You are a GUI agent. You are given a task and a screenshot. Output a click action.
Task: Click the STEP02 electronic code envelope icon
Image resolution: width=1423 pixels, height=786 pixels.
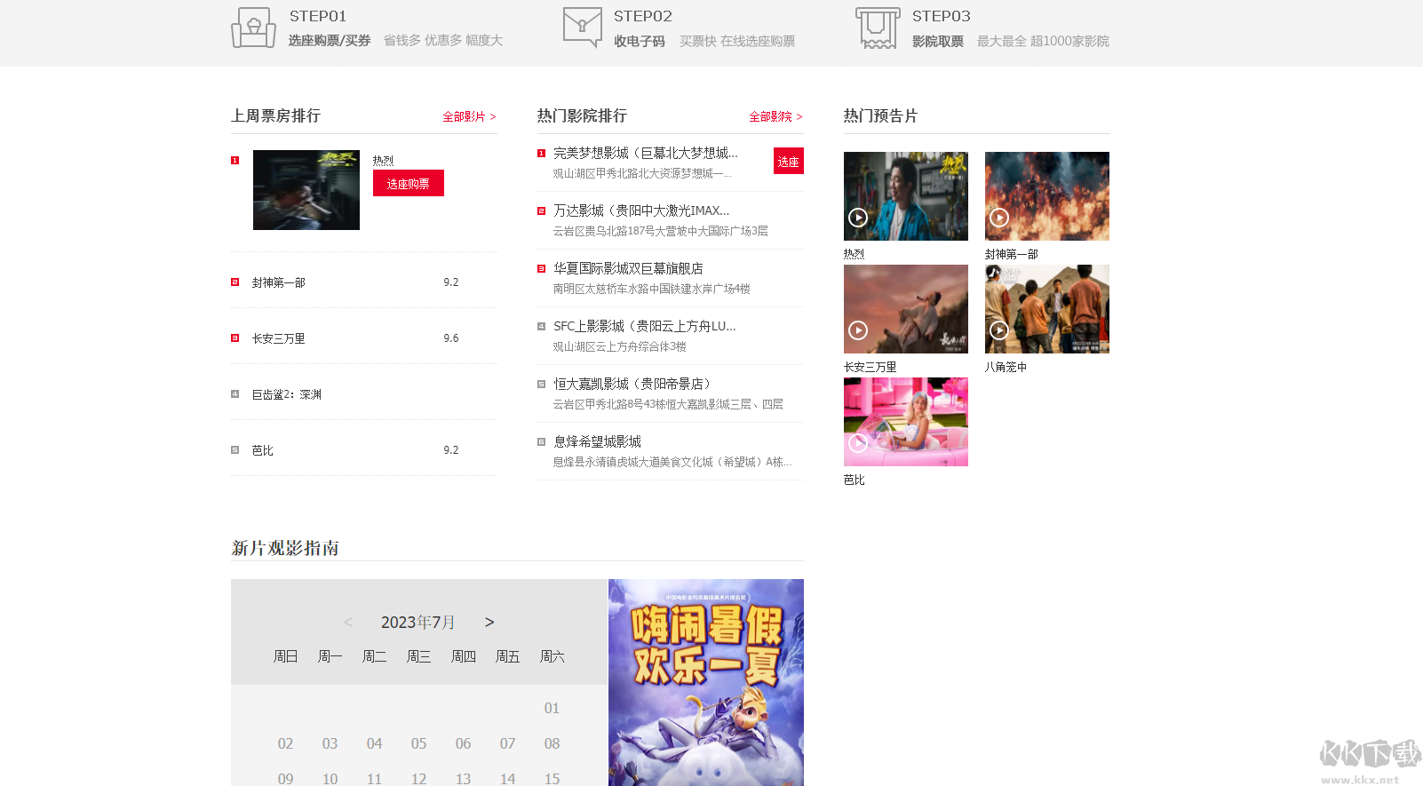click(x=583, y=28)
